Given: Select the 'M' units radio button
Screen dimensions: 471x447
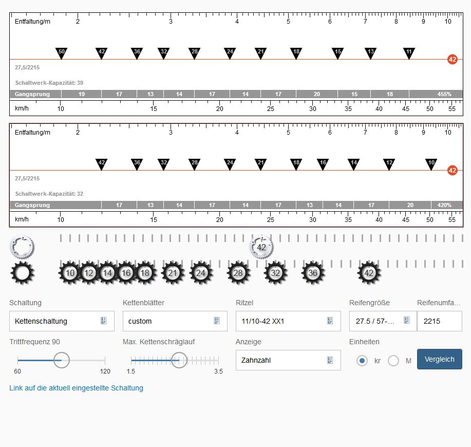Looking at the screenshot, I should [x=393, y=361].
